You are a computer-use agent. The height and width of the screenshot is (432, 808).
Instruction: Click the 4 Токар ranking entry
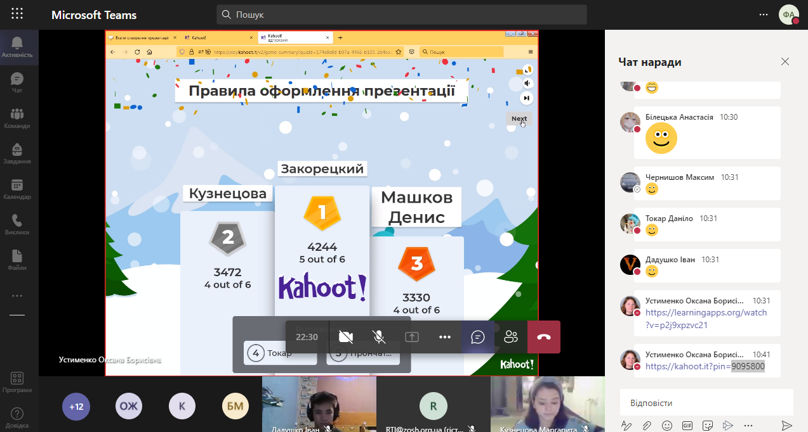pos(281,353)
